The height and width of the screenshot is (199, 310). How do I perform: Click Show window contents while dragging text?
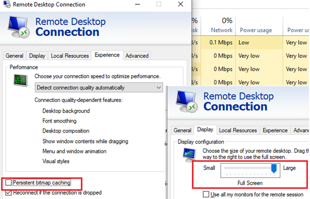click(85, 141)
